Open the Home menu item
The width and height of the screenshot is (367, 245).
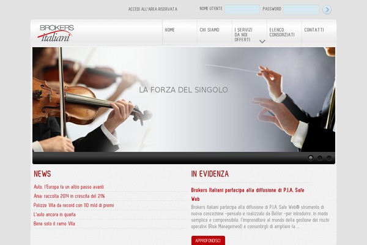[x=169, y=30]
